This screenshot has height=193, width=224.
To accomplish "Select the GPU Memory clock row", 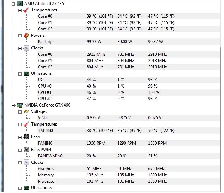I will pos(46,175).
